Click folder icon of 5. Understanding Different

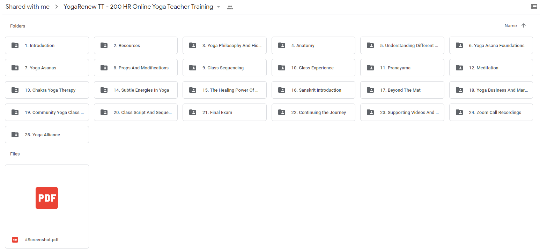pyautogui.click(x=370, y=45)
